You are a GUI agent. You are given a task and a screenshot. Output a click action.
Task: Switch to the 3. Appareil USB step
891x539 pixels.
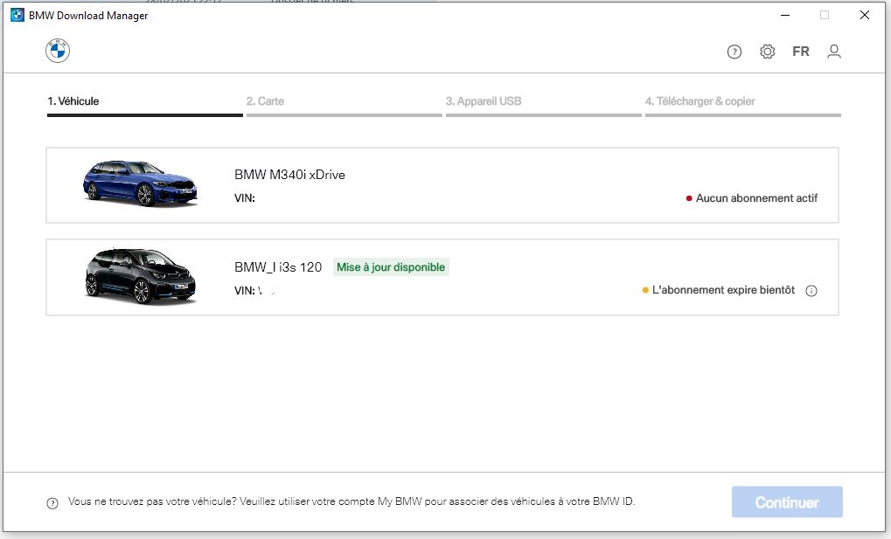pyautogui.click(x=484, y=101)
